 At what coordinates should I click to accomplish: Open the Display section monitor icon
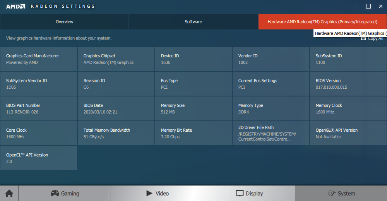click(x=240, y=193)
